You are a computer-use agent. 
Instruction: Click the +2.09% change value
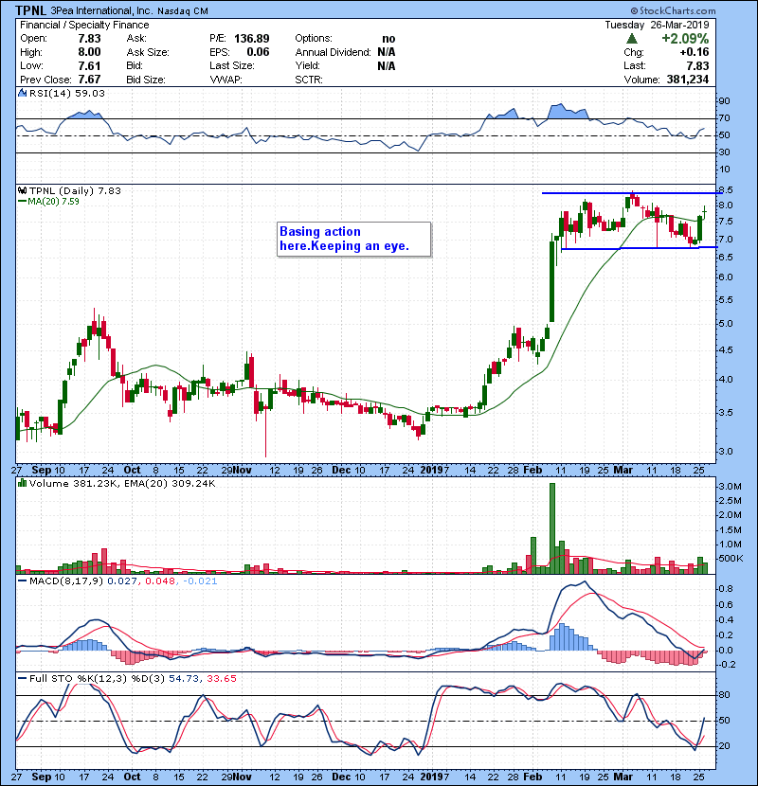click(685, 39)
